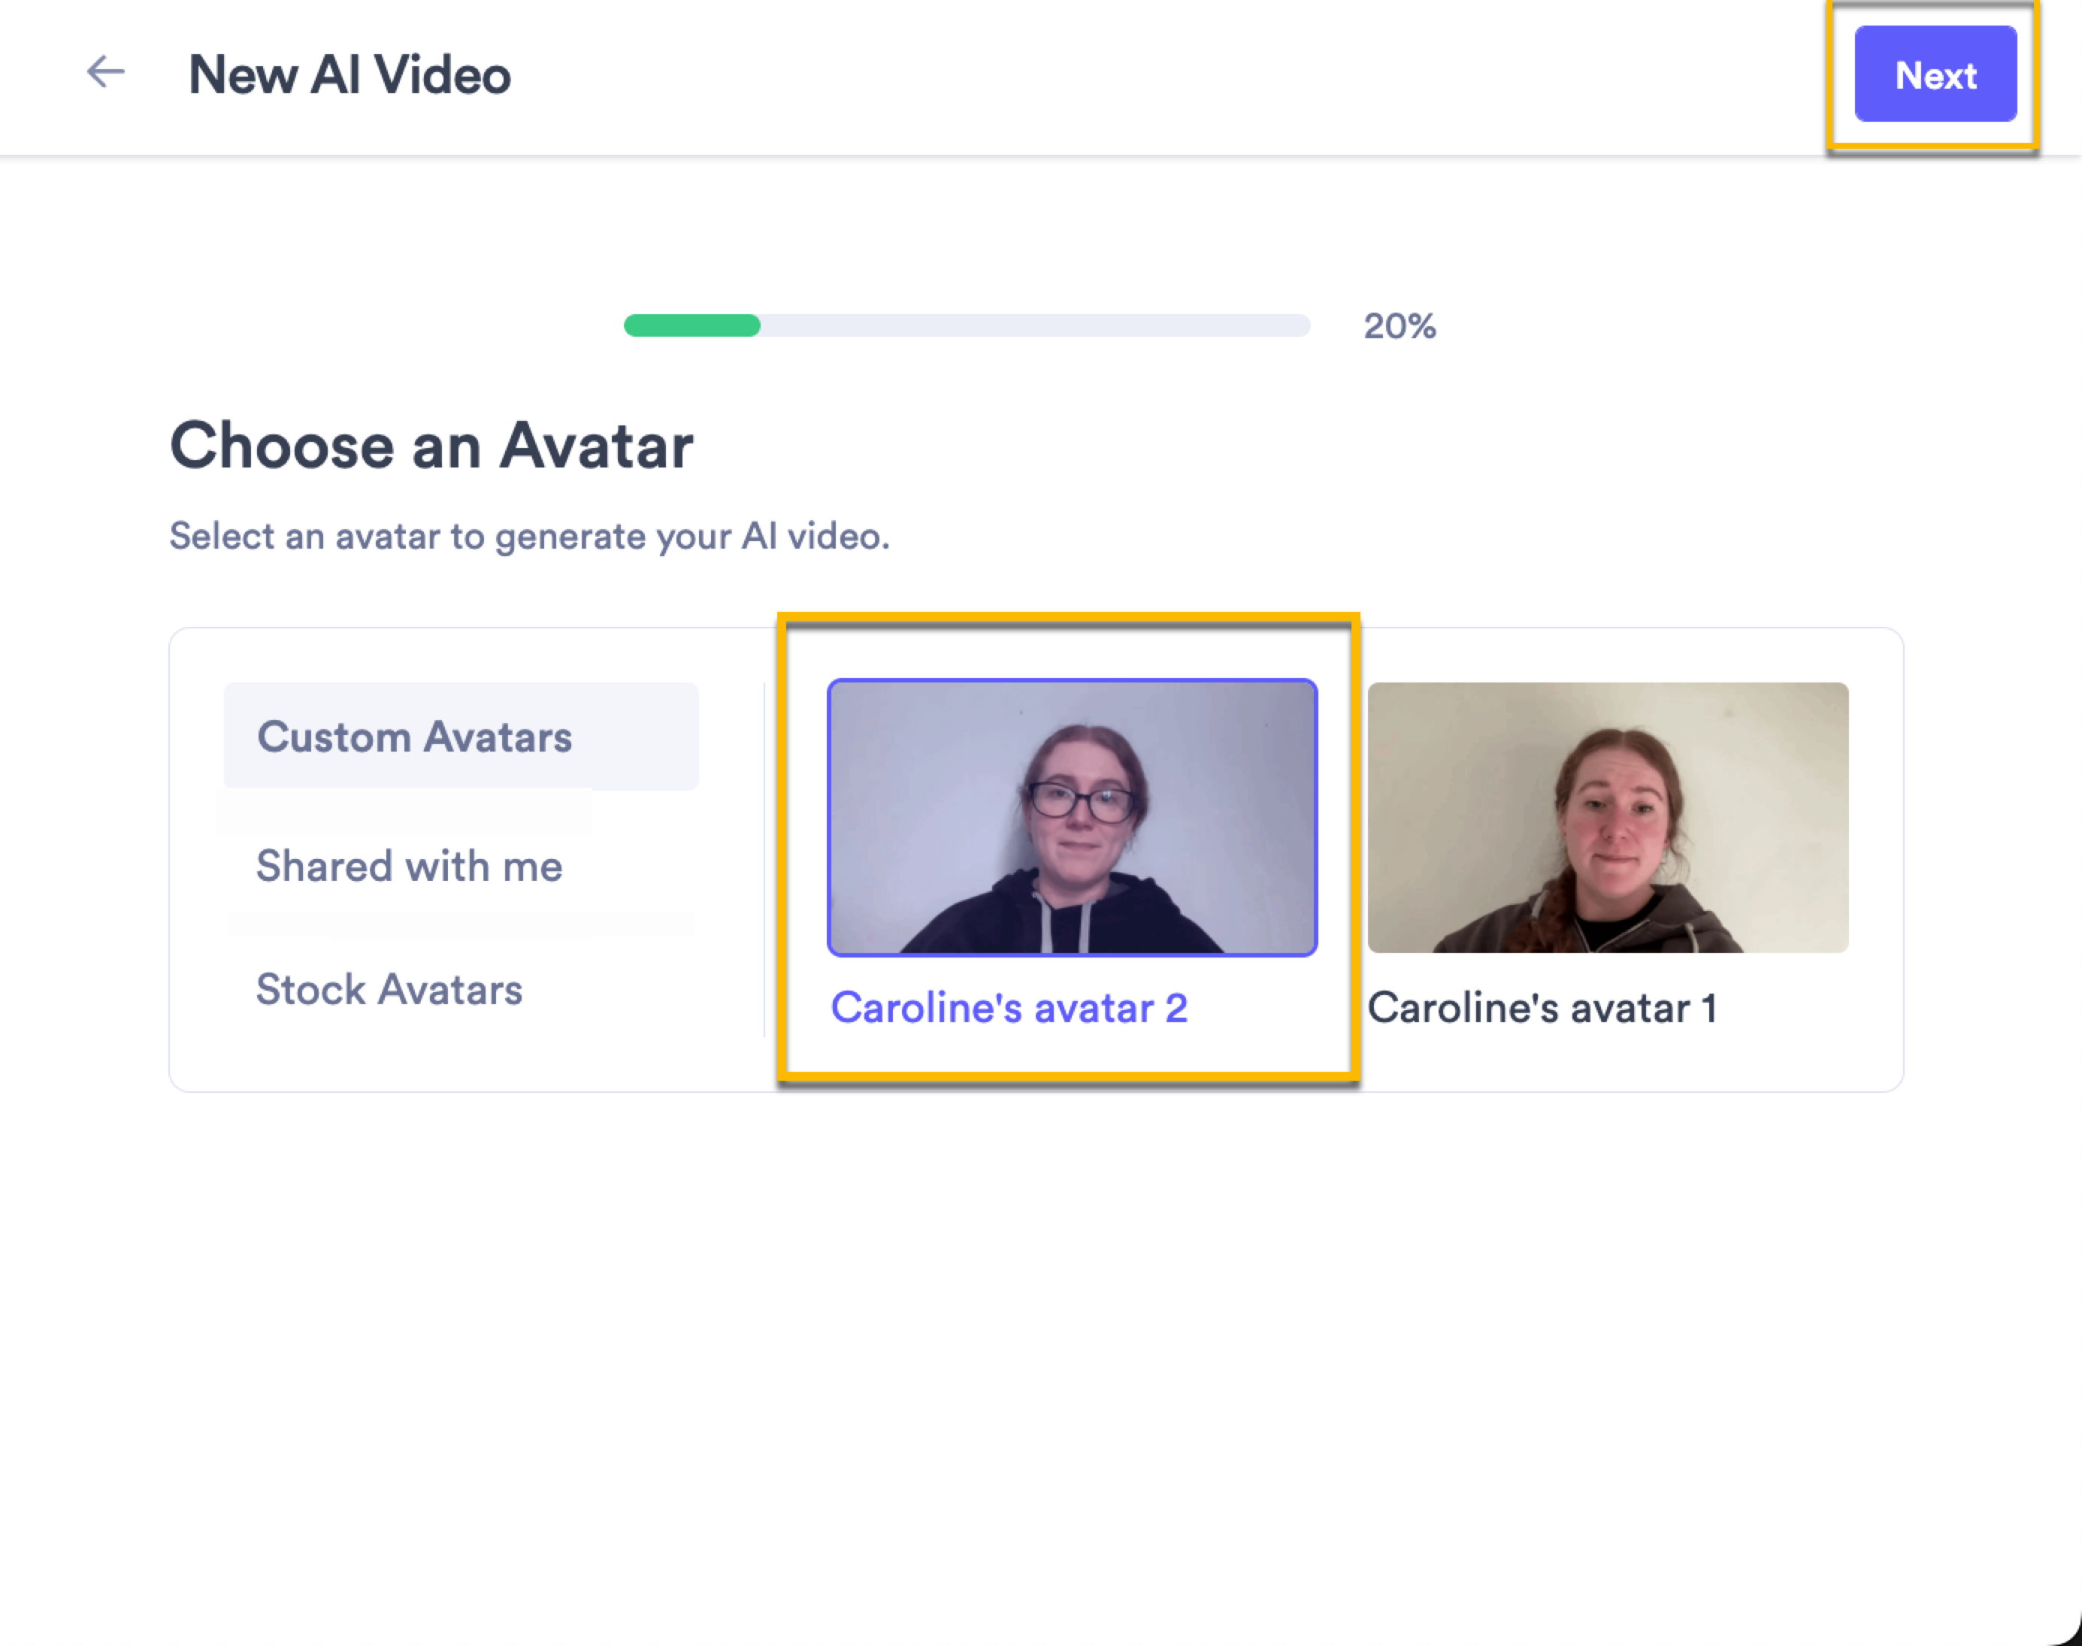Image resolution: width=2082 pixels, height=1646 pixels.
Task: Choose Stock Avatars from the sidebar menu
Action: [390, 989]
